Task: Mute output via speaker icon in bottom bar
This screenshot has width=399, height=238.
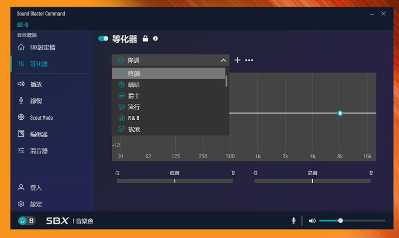Action: point(312,221)
